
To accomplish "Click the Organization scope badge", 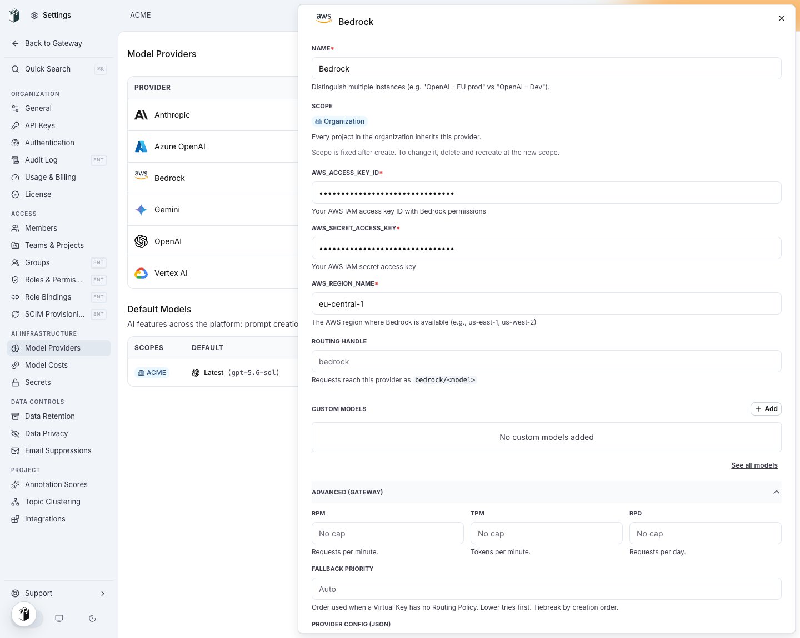I will point(339,121).
